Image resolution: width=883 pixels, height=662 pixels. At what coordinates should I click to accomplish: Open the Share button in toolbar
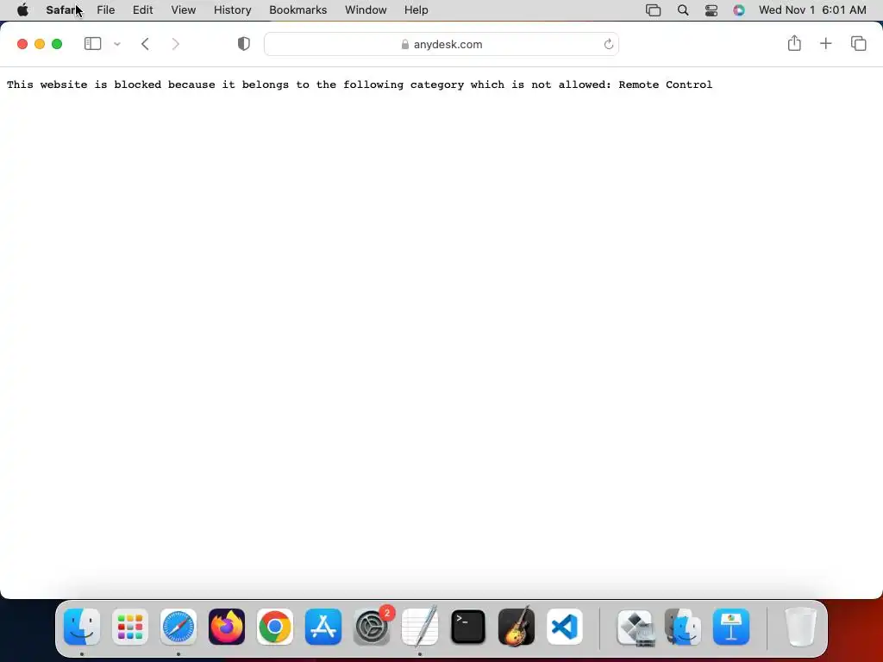tap(794, 43)
